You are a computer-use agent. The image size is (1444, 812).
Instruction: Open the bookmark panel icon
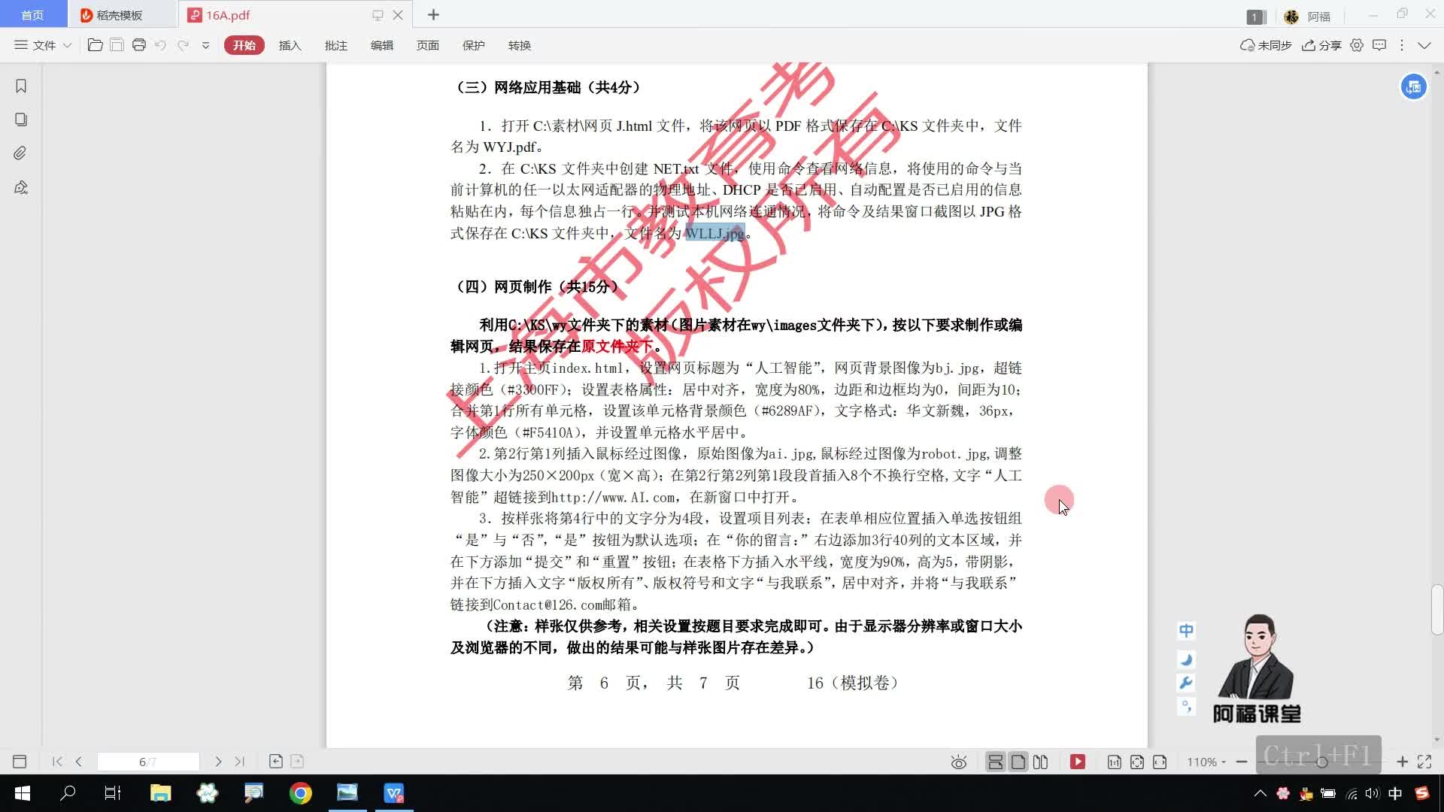[21, 86]
